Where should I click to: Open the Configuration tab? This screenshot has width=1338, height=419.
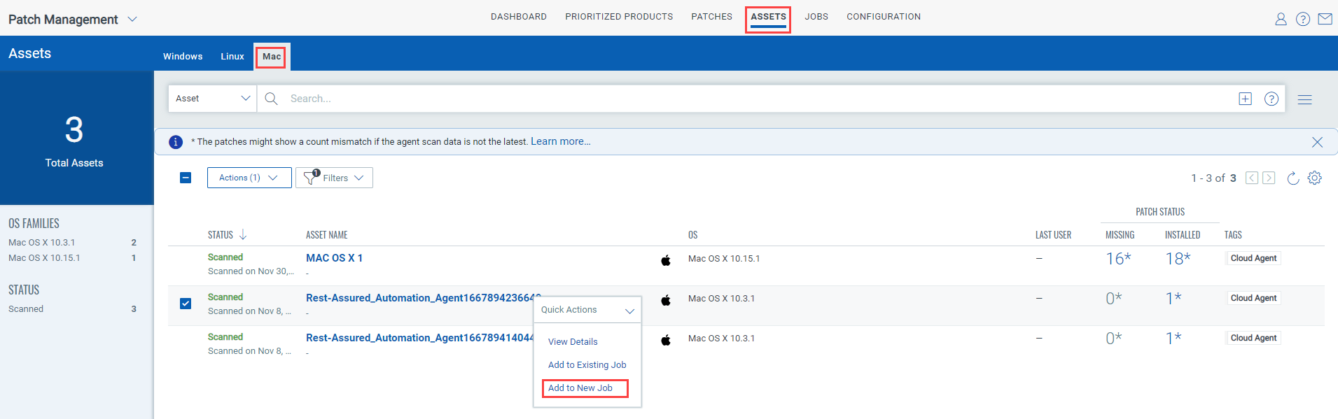[x=884, y=16]
